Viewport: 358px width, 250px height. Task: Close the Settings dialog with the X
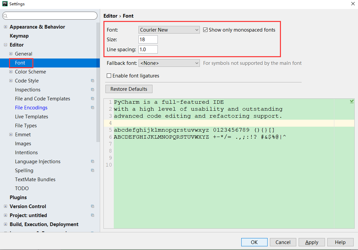pyautogui.click(x=353, y=4)
